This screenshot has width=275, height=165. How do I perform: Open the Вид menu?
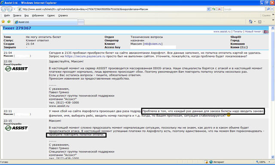(x=27, y=15)
